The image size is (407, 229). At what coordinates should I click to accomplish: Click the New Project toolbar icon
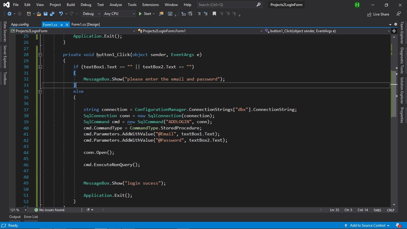tap(29, 14)
